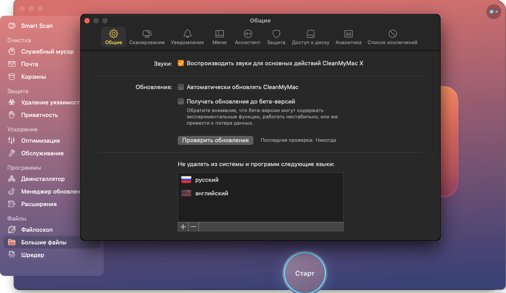Open the Уведомления bell icon

(187, 34)
